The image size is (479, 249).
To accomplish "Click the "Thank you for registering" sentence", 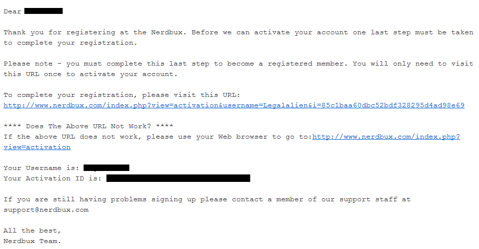I will point(60,32).
